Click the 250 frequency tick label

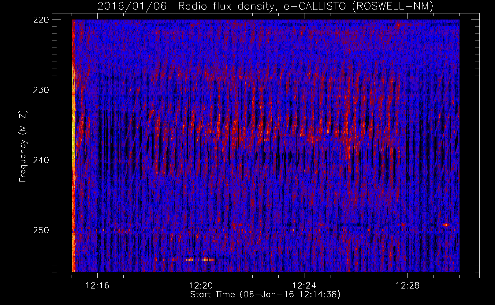point(41,230)
